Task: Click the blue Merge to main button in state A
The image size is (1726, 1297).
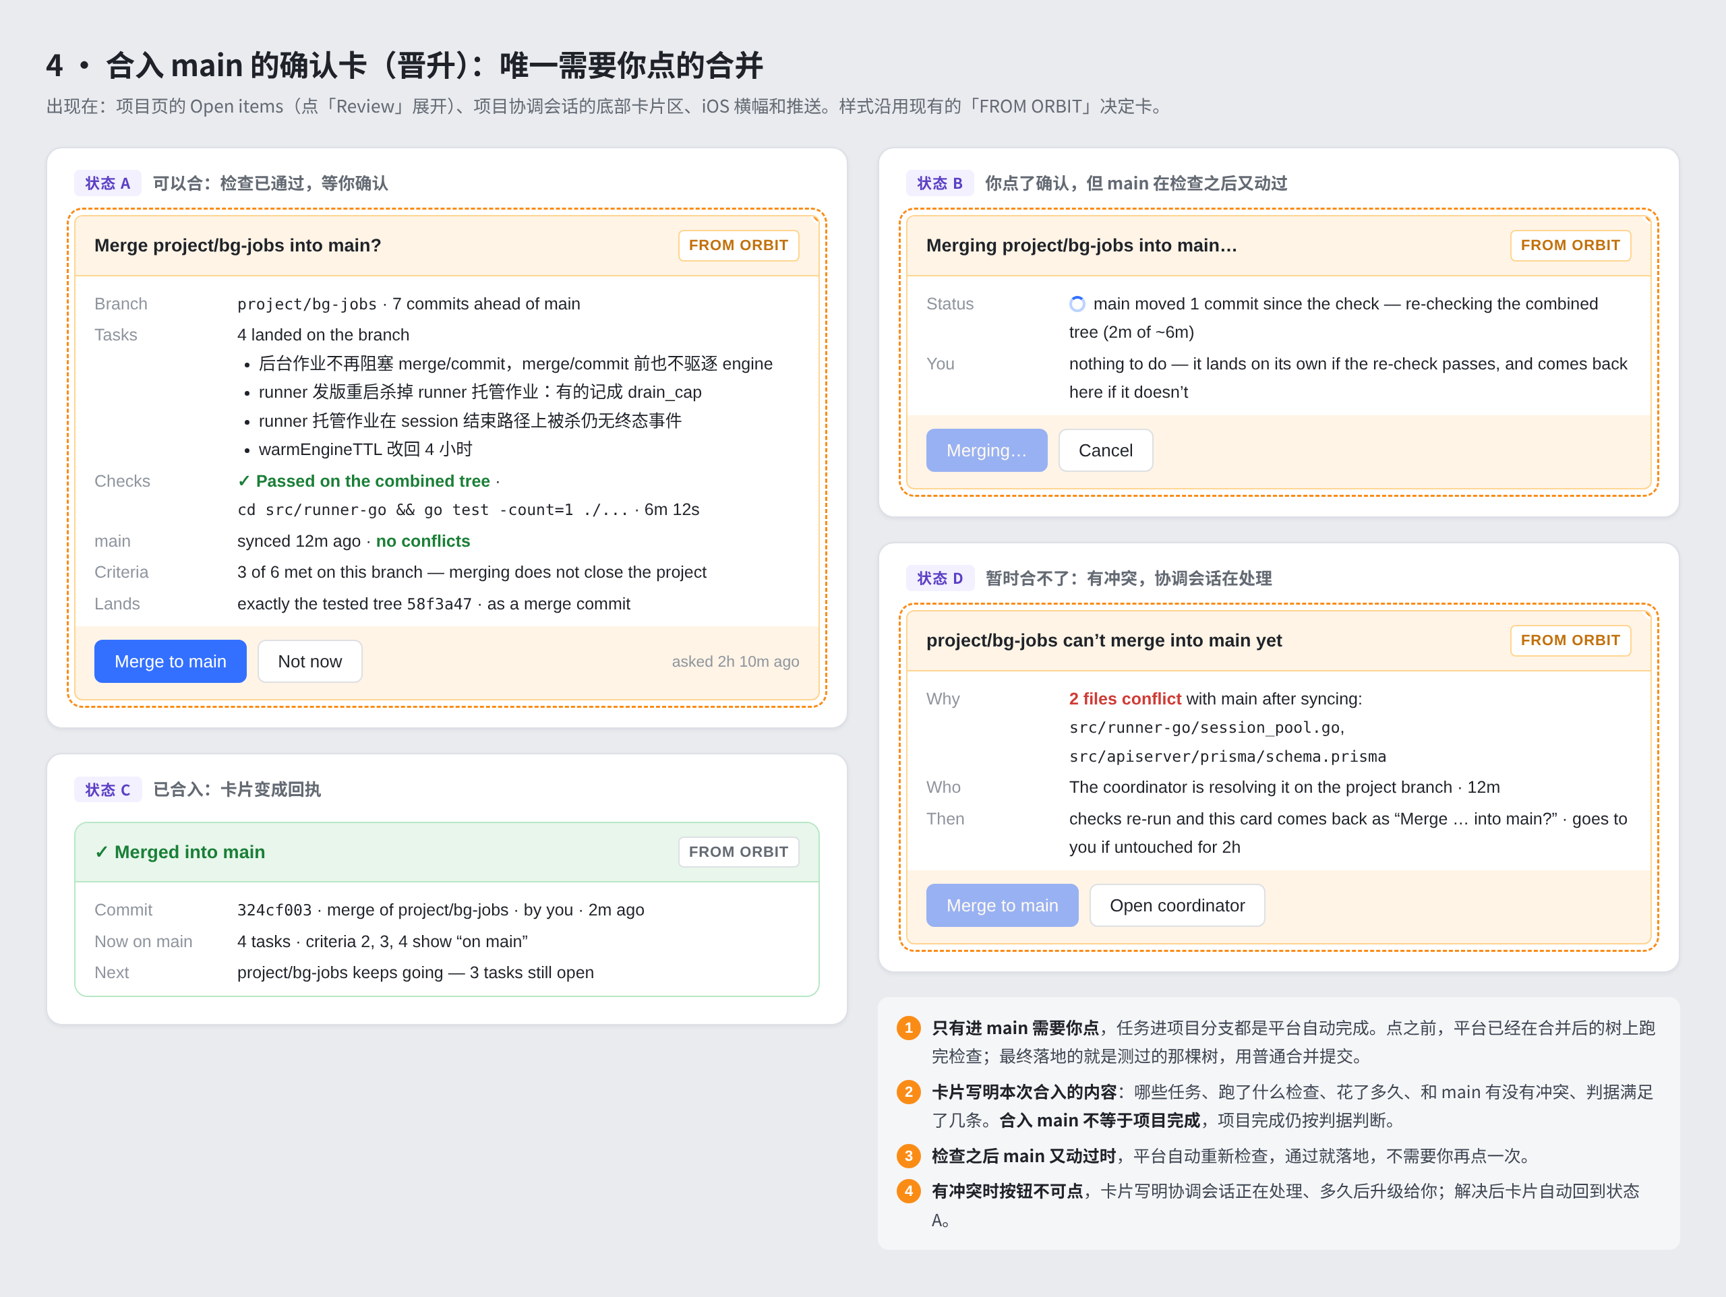Action: point(170,661)
